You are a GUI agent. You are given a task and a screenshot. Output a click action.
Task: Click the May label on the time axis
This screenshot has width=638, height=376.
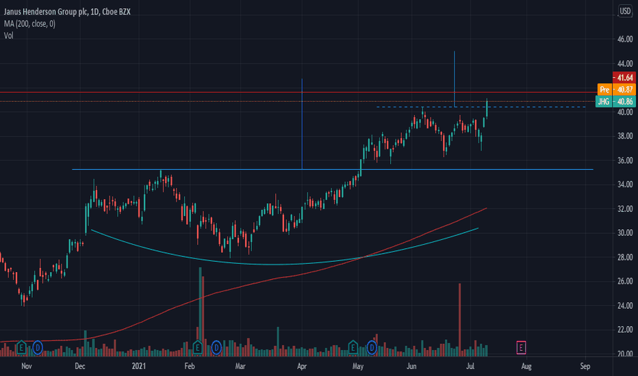(x=358, y=366)
